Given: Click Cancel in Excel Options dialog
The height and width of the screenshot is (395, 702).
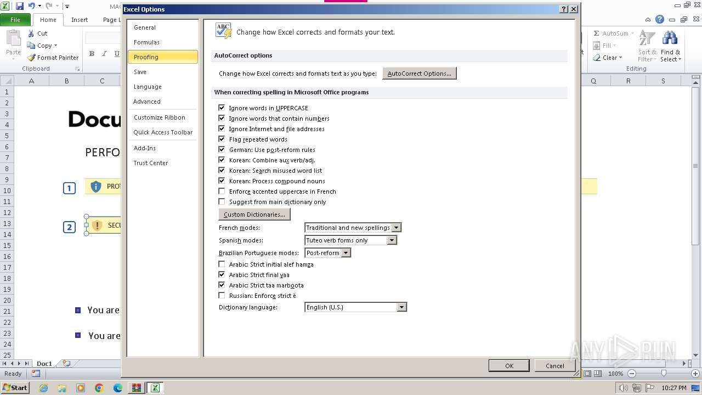Looking at the screenshot, I should click(554, 366).
